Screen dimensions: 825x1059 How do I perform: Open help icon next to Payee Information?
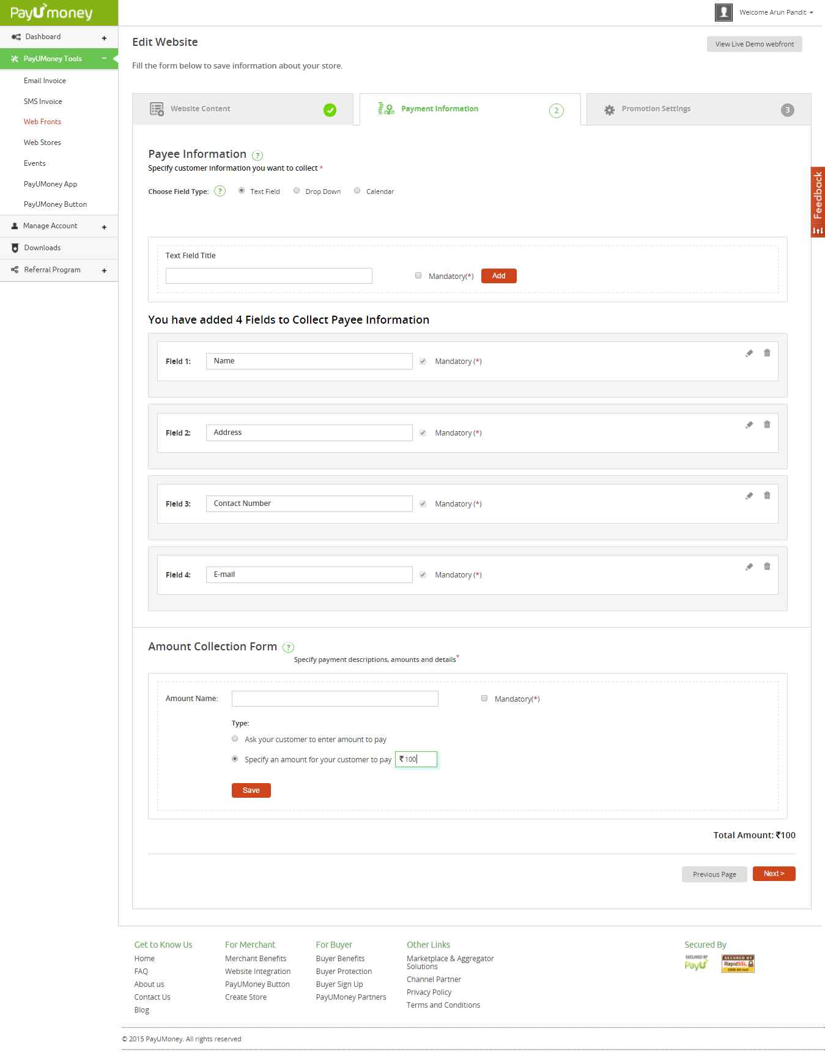[257, 155]
